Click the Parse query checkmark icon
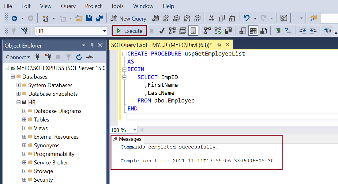The height and width of the screenshot is (185, 338). [x=162, y=31]
